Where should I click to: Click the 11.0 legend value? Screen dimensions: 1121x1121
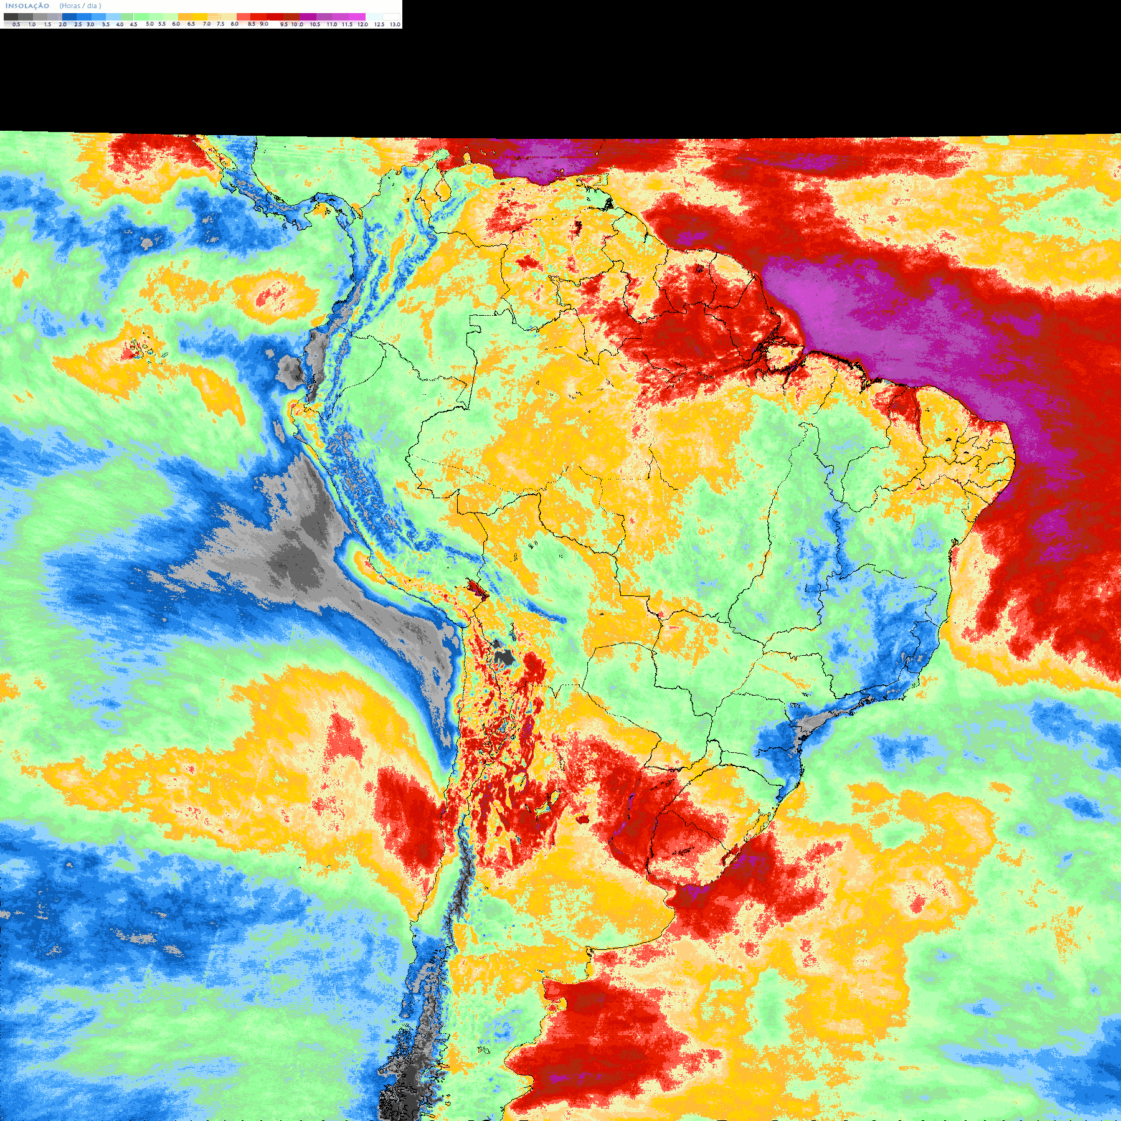(332, 24)
